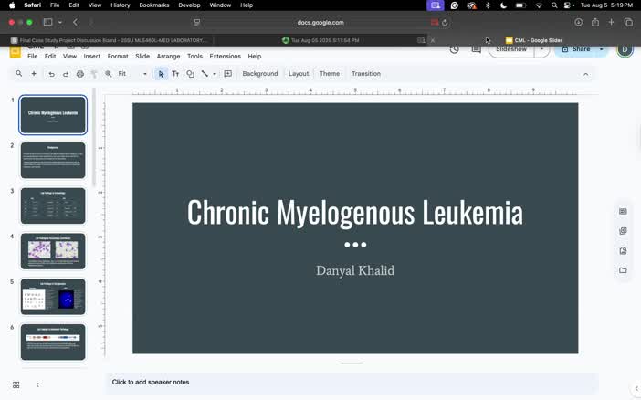The width and height of the screenshot is (641, 400).
Task: Open the Apple menu
Action: 12,5
